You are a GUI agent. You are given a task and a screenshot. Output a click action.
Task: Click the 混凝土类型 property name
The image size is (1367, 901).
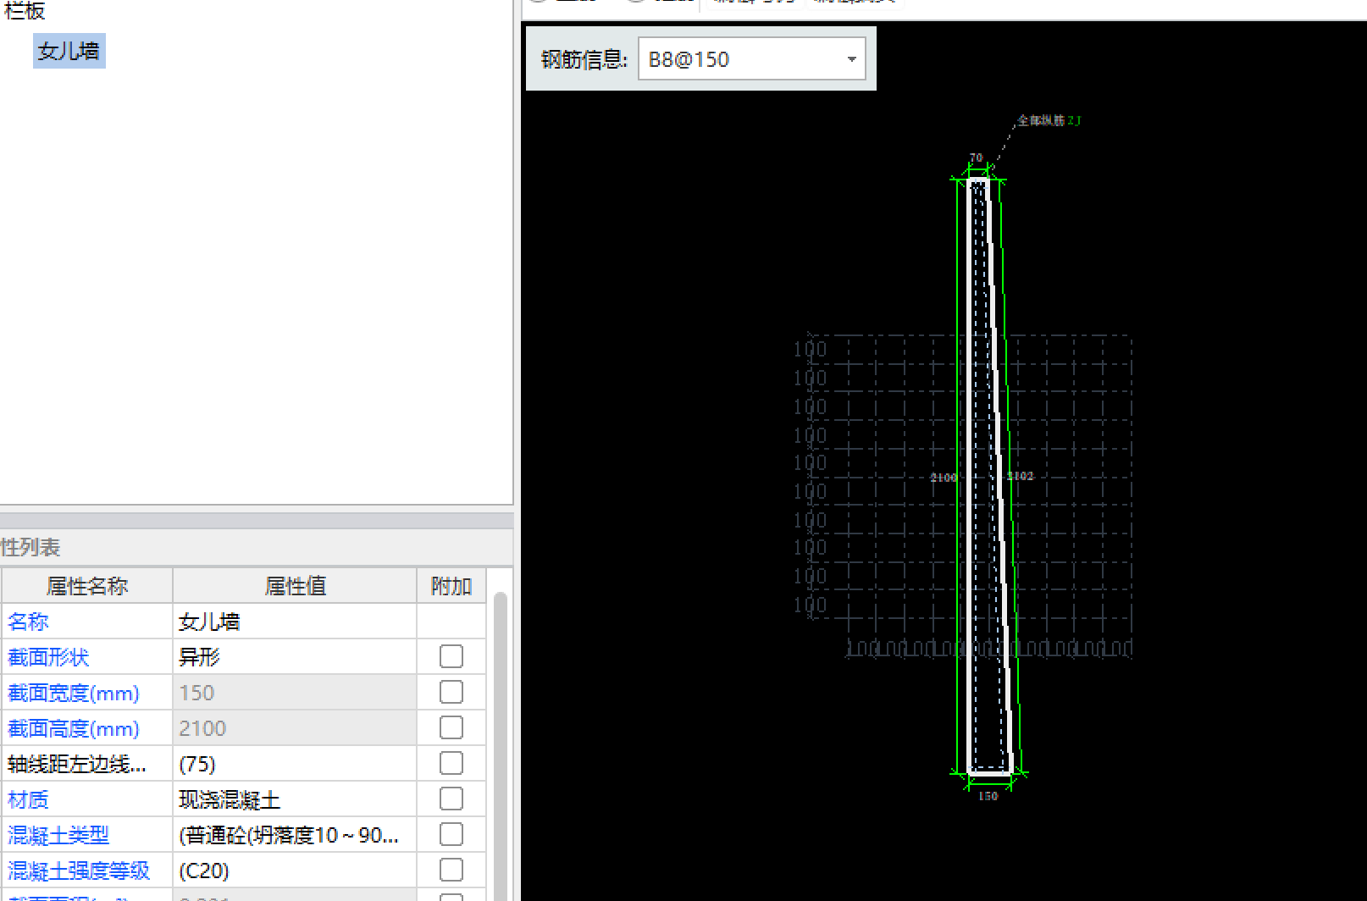tap(58, 835)
